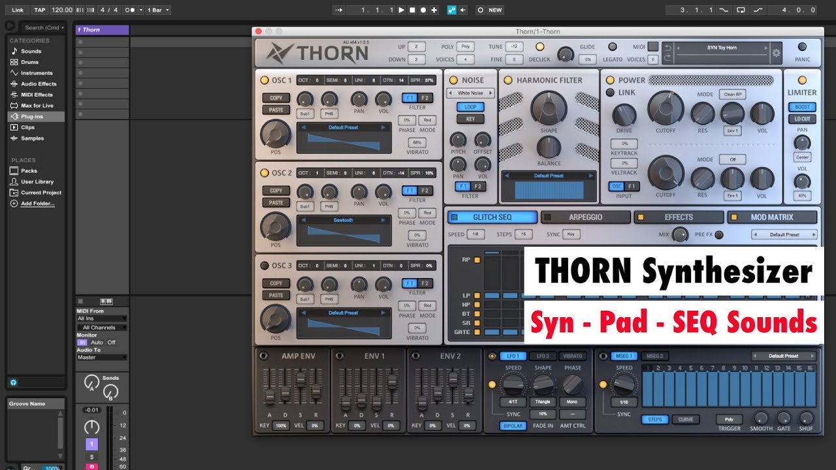The height and width of the screenshot is (470, 836).
Task: Open MIDI Effects category in browser
Action: click(37, 95)
